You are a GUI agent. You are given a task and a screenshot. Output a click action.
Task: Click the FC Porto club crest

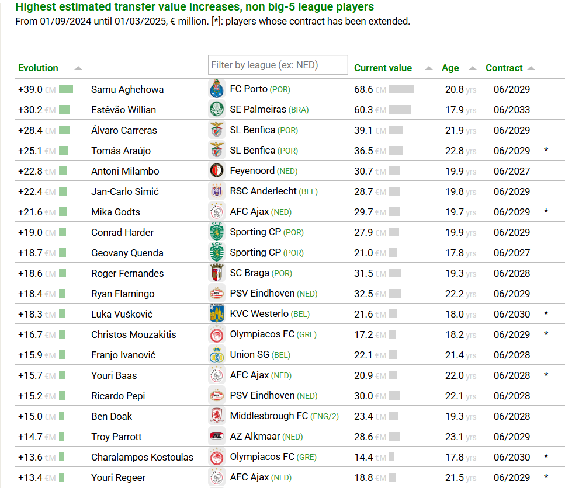tap(217, 89)
